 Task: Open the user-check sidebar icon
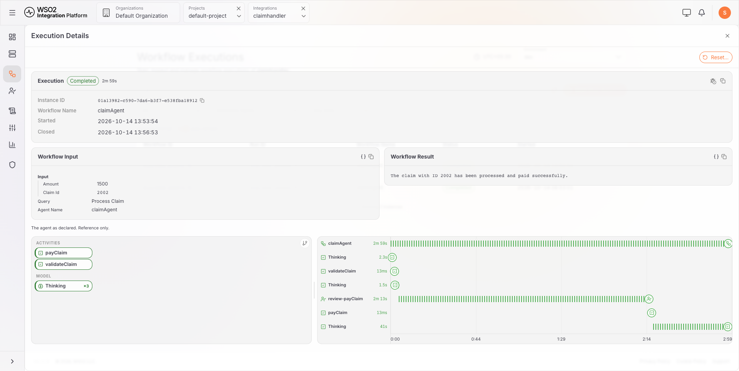tap(12, 91)
